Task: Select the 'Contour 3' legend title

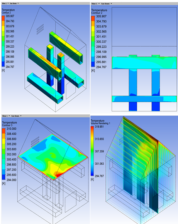Action: tap(7, 125)
